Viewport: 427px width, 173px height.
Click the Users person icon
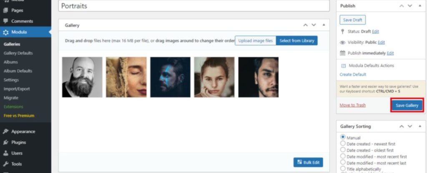click(5, 153)
